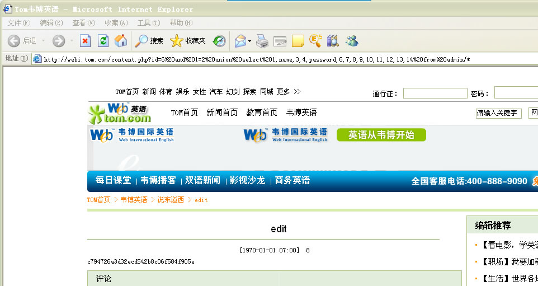The height and width of the screenshot is (286, 538).
Task: Click the left 韦博国际英语 banner logo
Action: [132, 135]
